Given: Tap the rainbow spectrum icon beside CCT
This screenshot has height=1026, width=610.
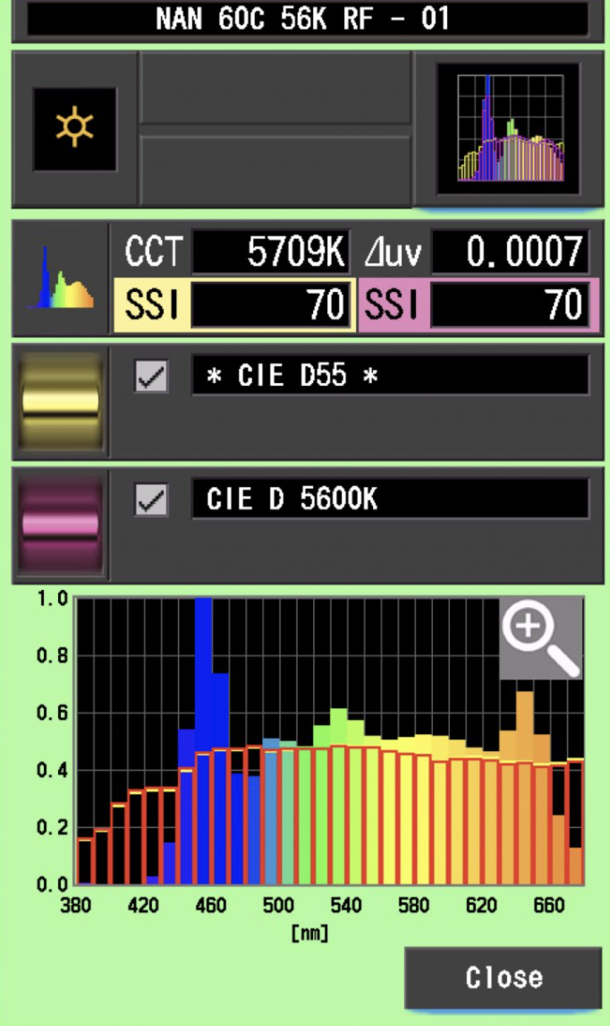Looking at the screenshot, I should click(61, 279).
